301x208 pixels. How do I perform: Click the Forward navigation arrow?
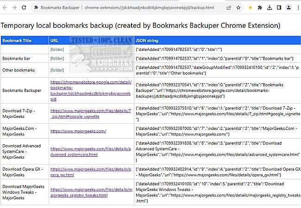click(x=14, y=8)
